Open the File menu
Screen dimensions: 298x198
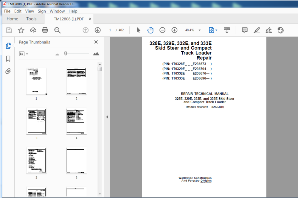7,11
